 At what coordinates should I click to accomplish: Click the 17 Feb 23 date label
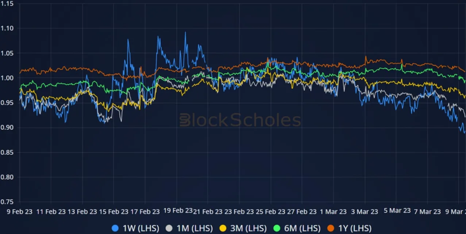146,211
